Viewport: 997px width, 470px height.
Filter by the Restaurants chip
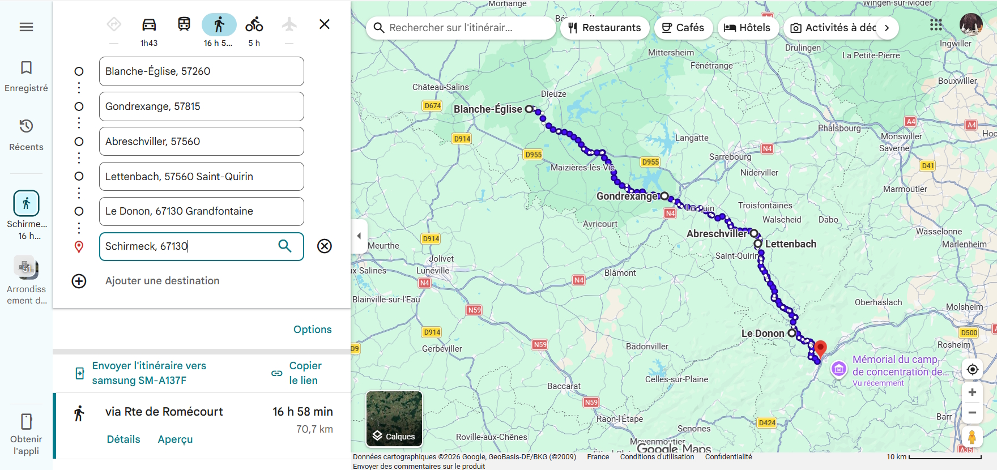(605, 28)
